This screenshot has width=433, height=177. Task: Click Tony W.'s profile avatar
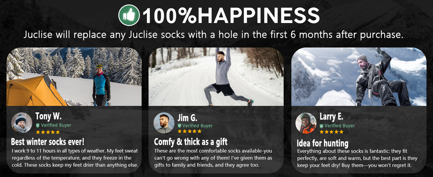pos(22,123)
